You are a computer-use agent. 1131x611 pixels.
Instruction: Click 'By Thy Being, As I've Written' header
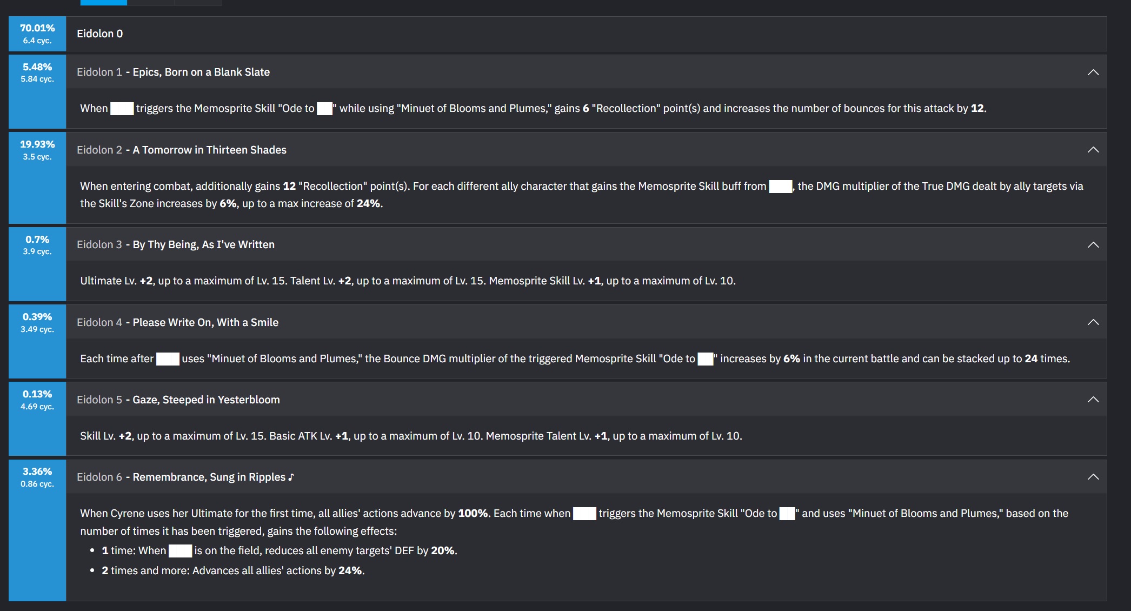point(204,244)
